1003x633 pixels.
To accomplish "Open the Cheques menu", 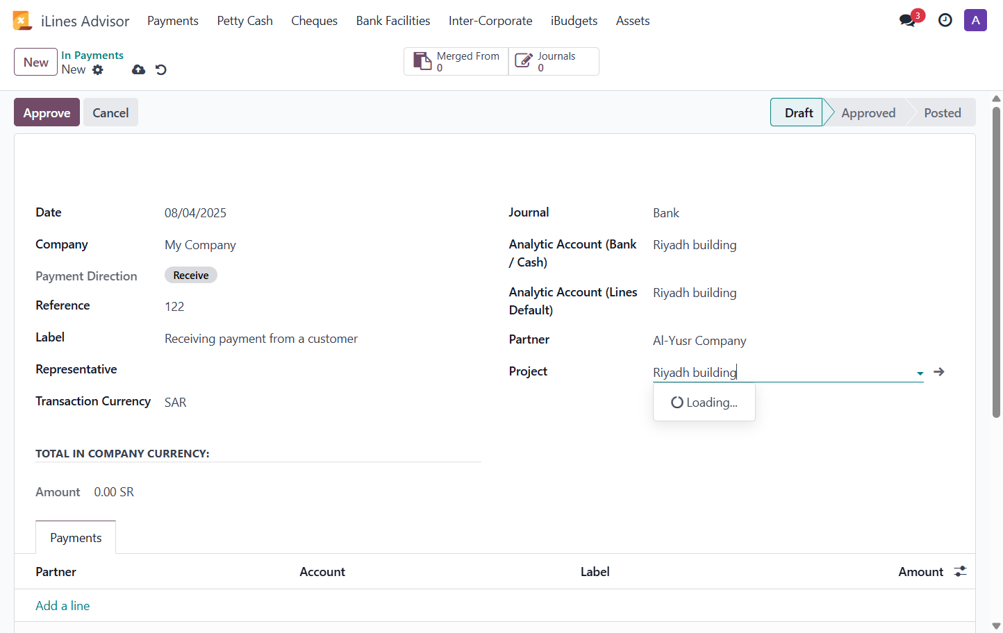I will click(315, 21).
